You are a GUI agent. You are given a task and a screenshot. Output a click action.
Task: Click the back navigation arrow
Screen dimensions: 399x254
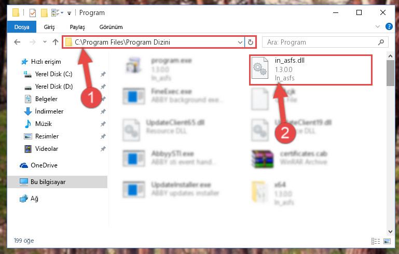click(17, 42)
